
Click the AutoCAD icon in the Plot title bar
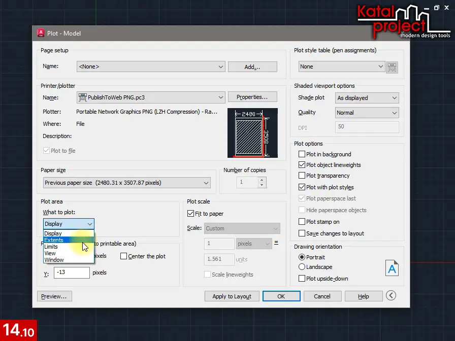40,32
